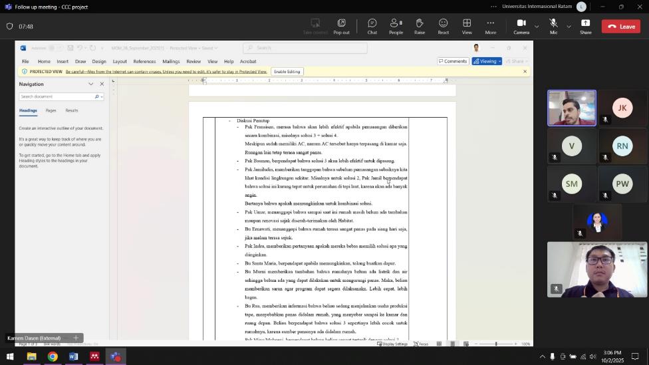Viewport: 649px width, 365px height.
Task: Toggle the Camera on or off
Action: click(x=521, y=26)
